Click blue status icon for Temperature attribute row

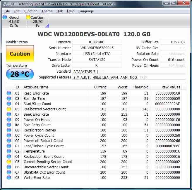9,151
